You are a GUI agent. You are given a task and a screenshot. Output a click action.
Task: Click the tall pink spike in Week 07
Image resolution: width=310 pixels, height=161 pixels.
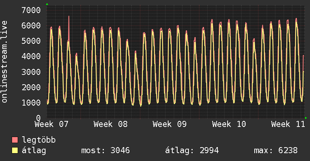pos(69,28)
